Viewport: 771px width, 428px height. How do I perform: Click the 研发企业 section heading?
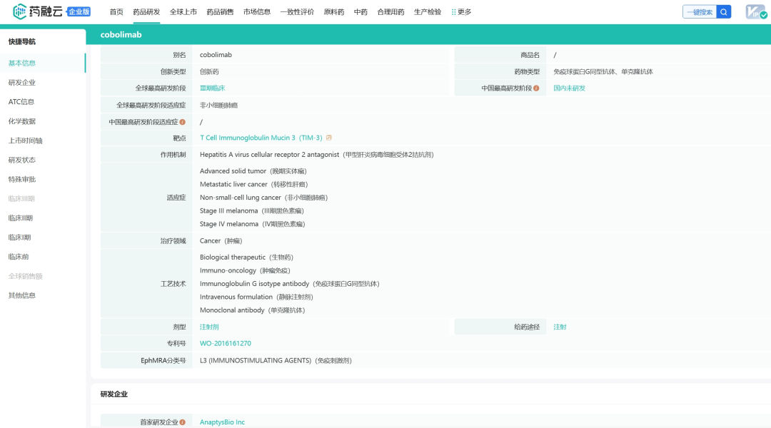pyautogui.click(x=114, y=394)
